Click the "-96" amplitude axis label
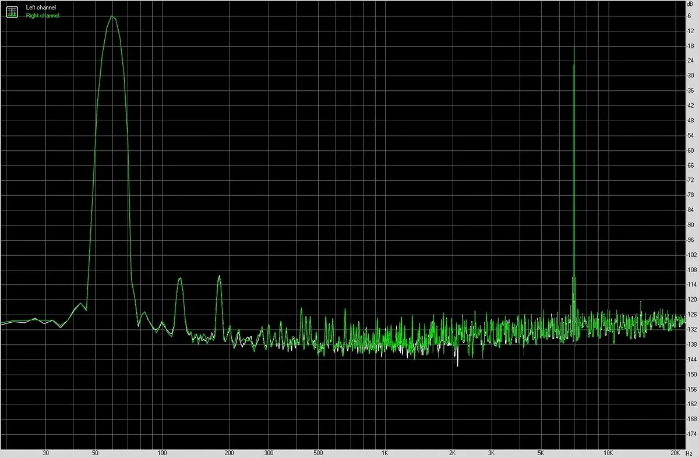Image resolution: width=699 pixels, height=458 pixels. (690, 239)
